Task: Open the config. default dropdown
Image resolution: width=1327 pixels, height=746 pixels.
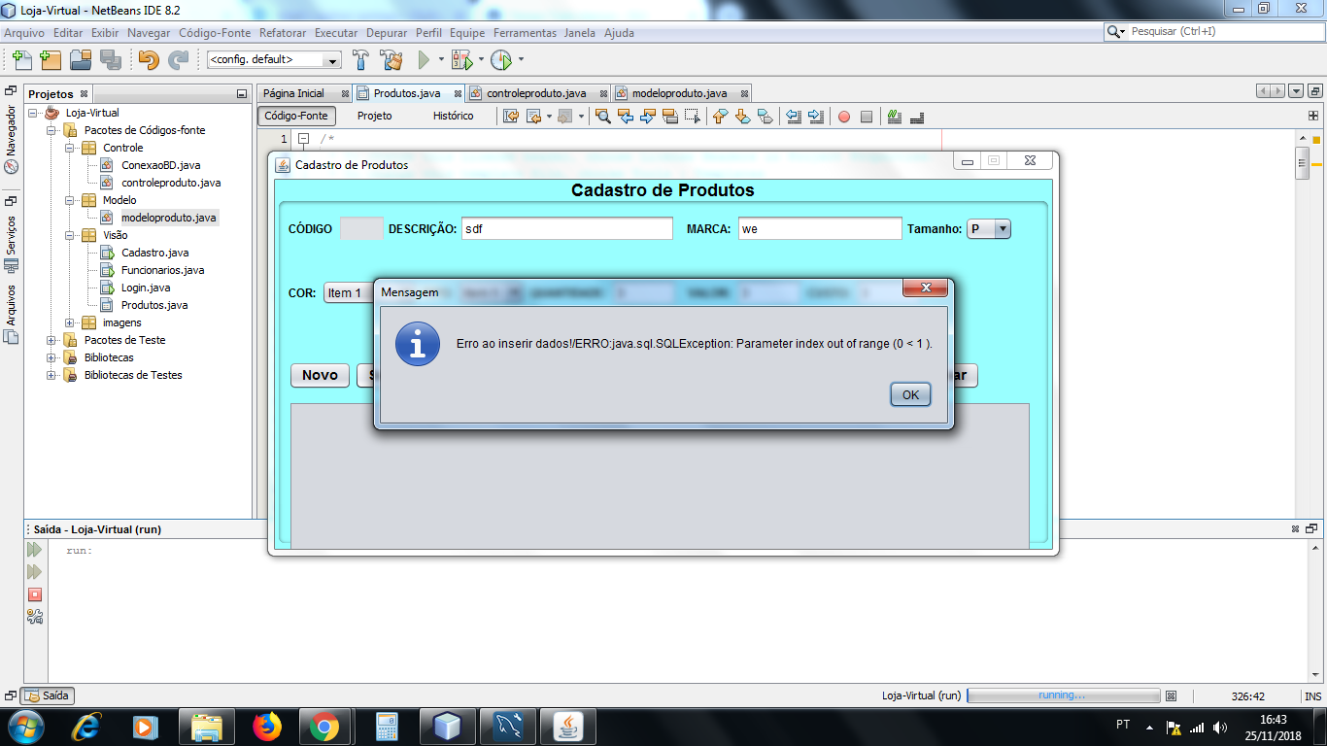Action: tap(274, 60)
